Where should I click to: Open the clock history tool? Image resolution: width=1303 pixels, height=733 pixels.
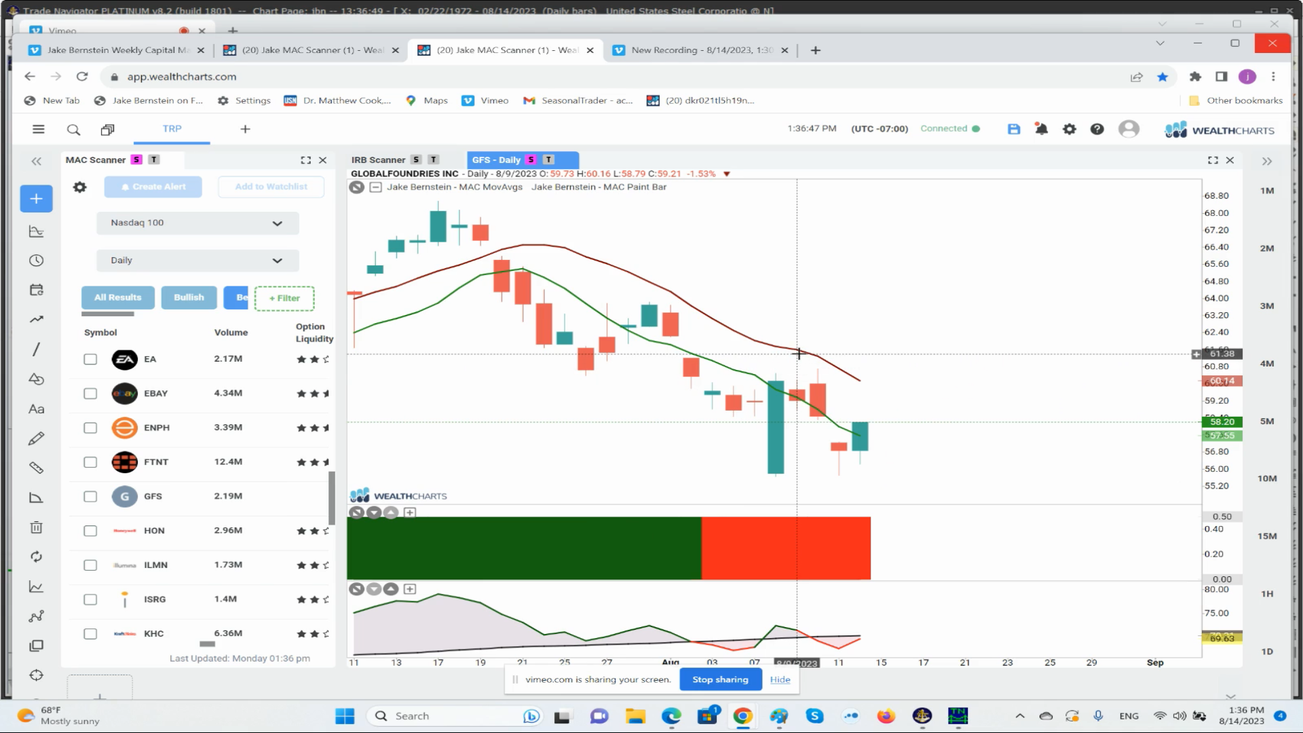tap(37, 261)
